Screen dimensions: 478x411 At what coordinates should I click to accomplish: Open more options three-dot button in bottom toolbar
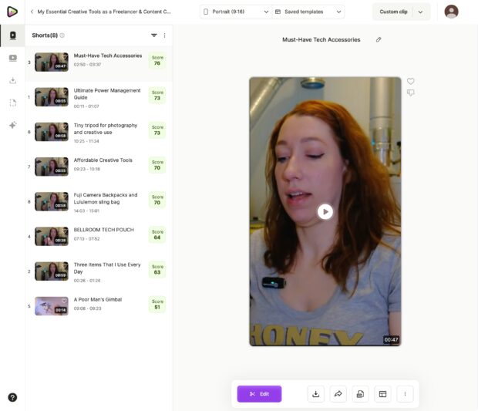point(405,394)
